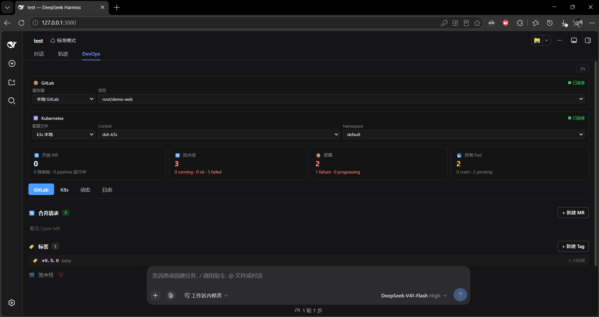Open 工作区内修改 permission dropdown
The image size is (599, 317).
click(206, 295)
